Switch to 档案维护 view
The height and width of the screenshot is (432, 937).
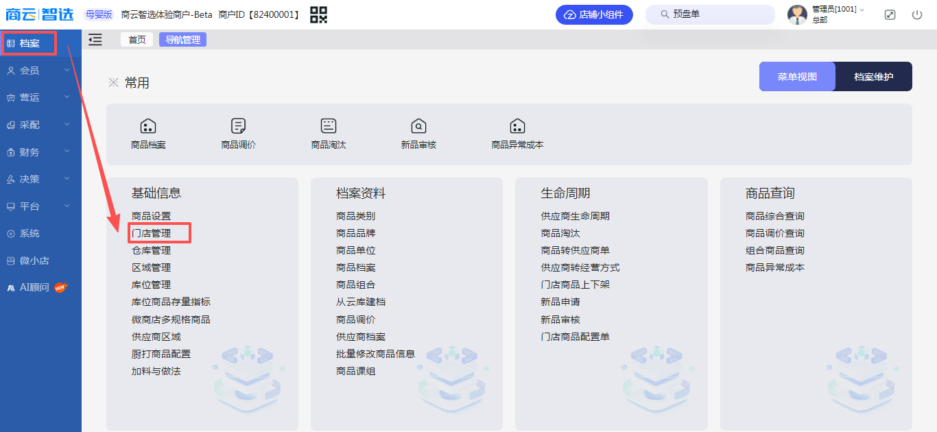coord(873,77)
